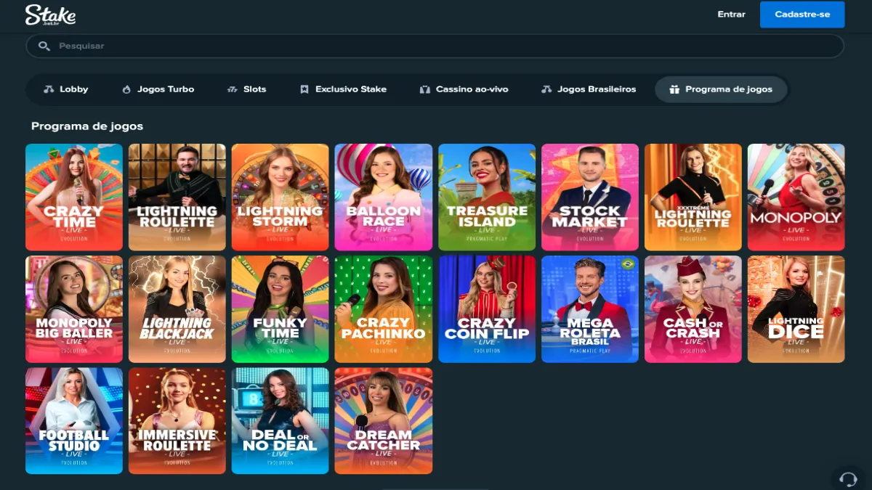
Task: Play the Funky Time game
Action: click(280, 309)
